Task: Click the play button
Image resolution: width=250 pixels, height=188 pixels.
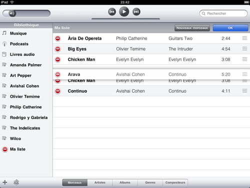Action: 124,12
